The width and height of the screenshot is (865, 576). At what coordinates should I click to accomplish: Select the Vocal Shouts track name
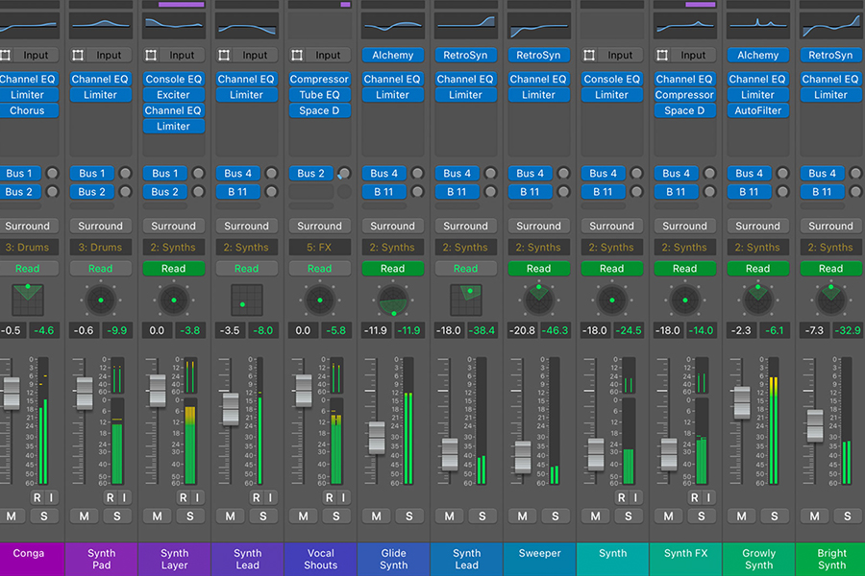[320, 559]
